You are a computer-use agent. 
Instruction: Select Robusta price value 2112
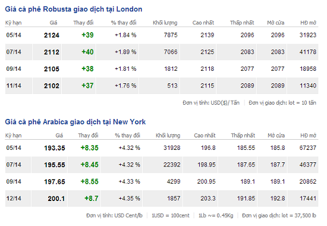pyautogui.click(x=52, y=52)
